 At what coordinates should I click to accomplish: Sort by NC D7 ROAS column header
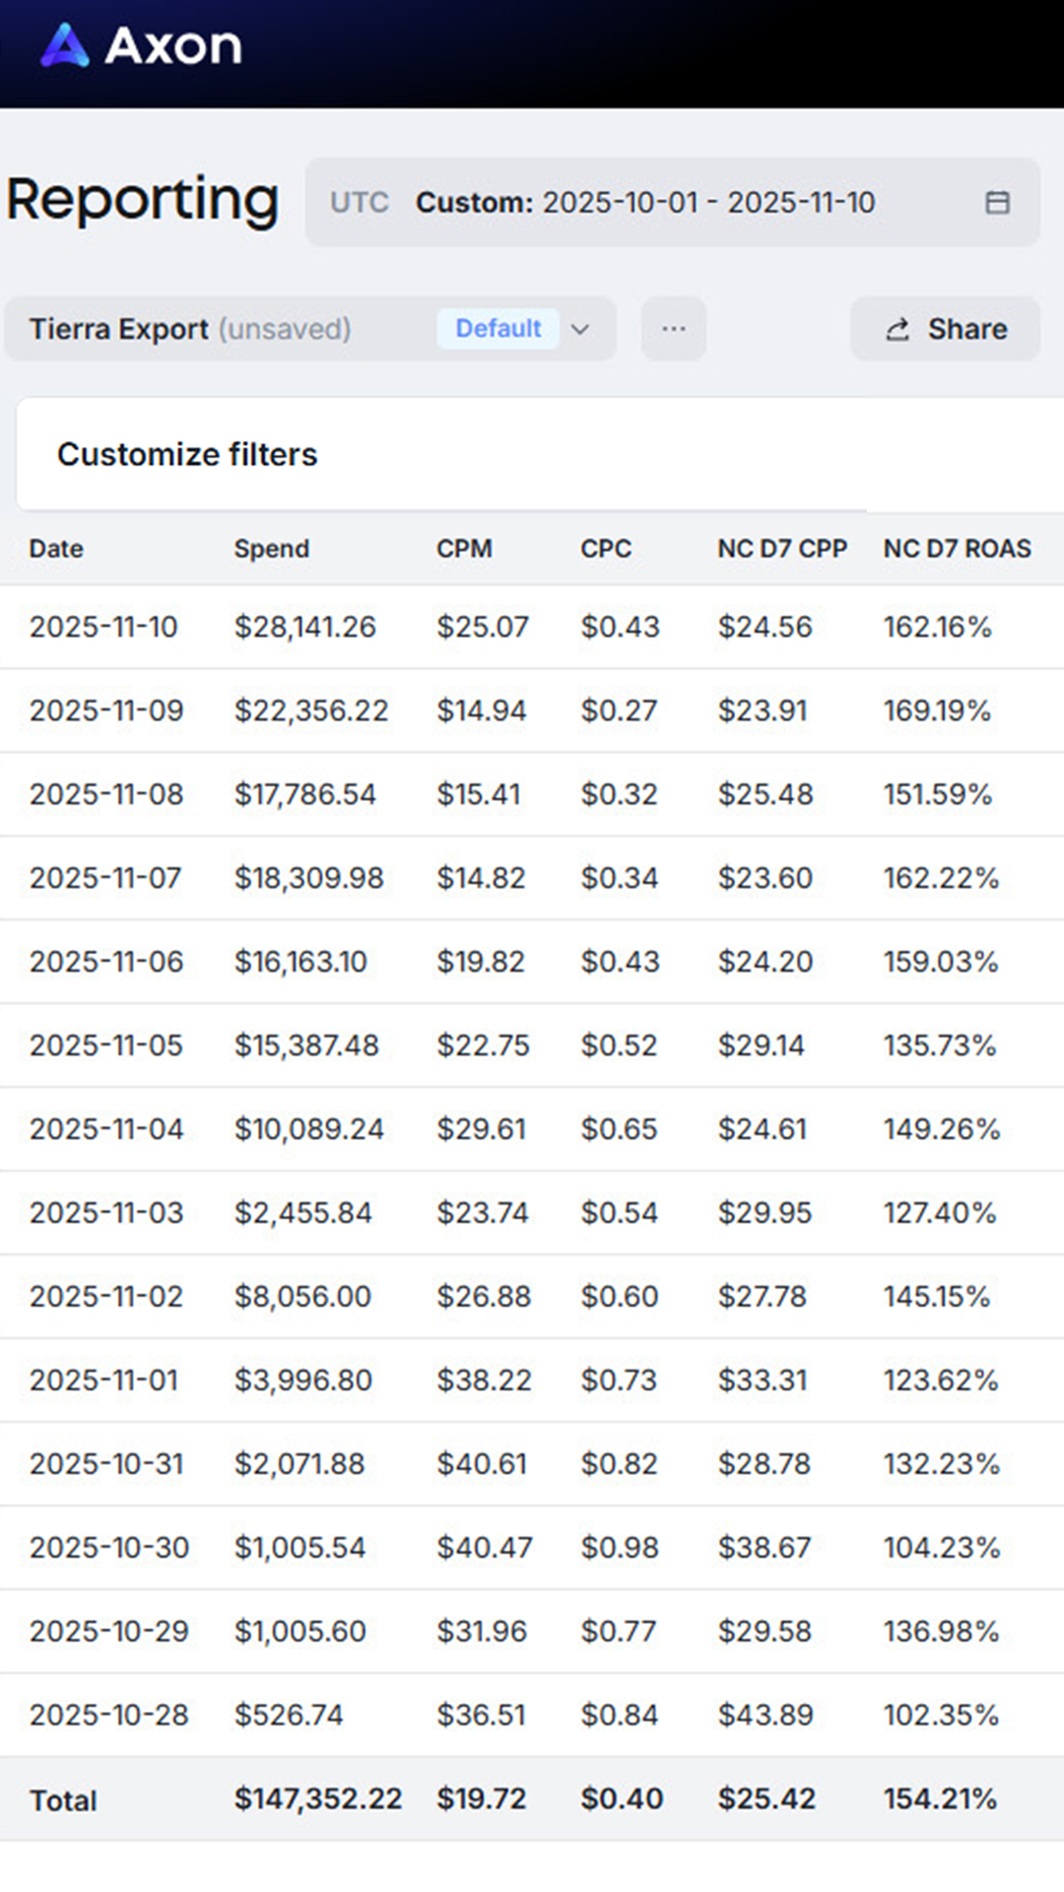(x=956, y=549)
